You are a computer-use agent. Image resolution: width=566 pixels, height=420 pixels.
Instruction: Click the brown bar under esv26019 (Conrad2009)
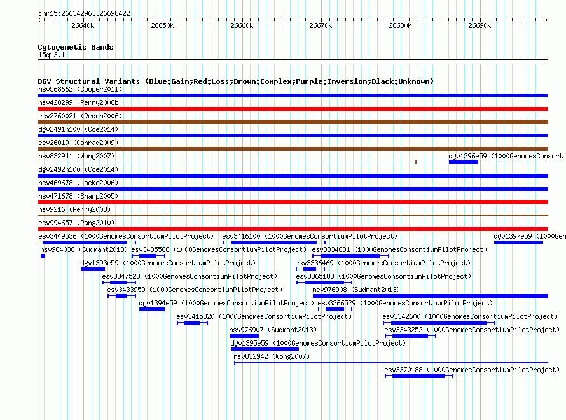pos(293,149)
